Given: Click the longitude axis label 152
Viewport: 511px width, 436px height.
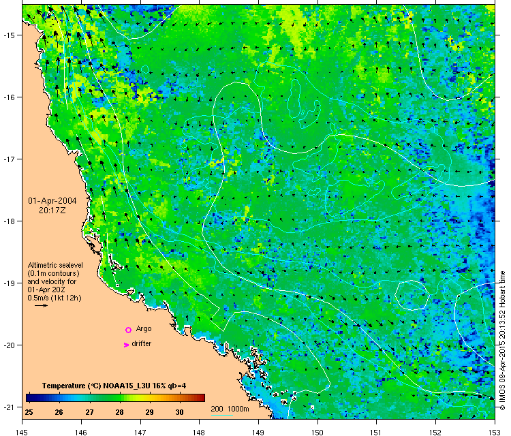Looking at the screenshot, I should tap(435, 433).
